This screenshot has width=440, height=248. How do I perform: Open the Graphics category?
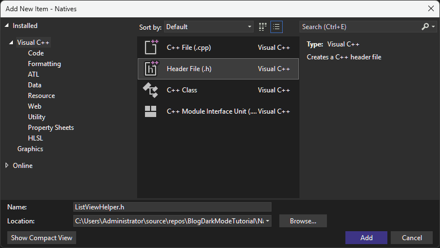30,149
